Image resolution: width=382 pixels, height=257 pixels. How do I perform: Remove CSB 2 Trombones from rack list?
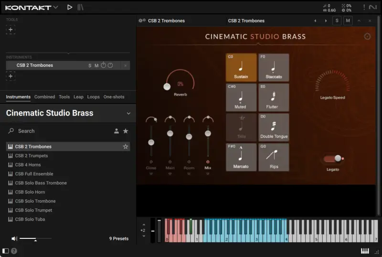(125, 65)
